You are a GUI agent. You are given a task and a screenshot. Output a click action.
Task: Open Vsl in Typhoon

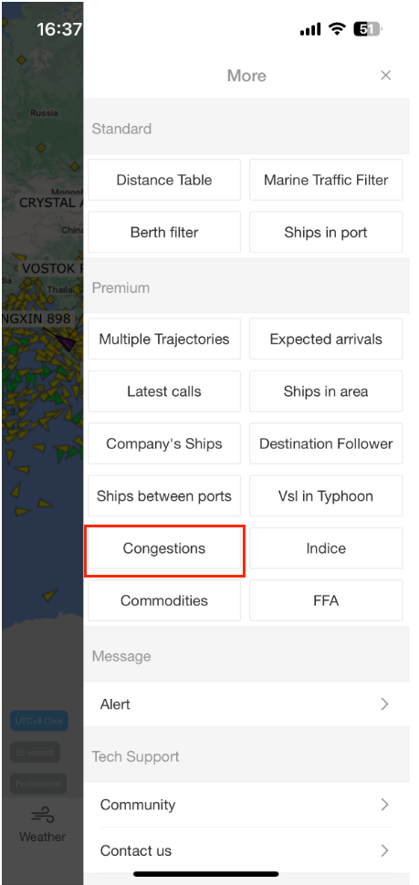tap(326, 496)
